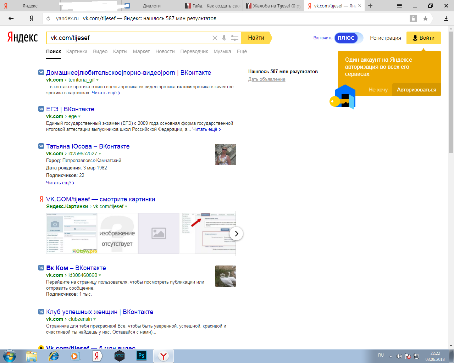The height and width of the screenshot is (363, 454).
Task: Switch to the 'Гайд - Как создать' tab
Action: pos(213,6)
